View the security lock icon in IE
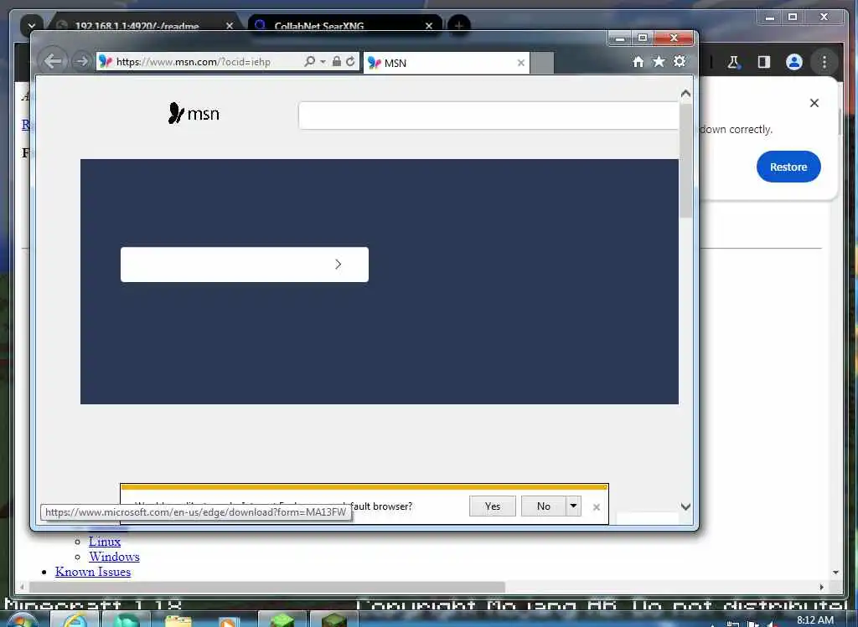 337,61
